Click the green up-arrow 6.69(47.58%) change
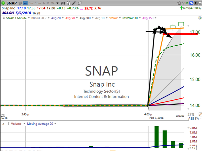202x151 pixels. pos(191,8)
